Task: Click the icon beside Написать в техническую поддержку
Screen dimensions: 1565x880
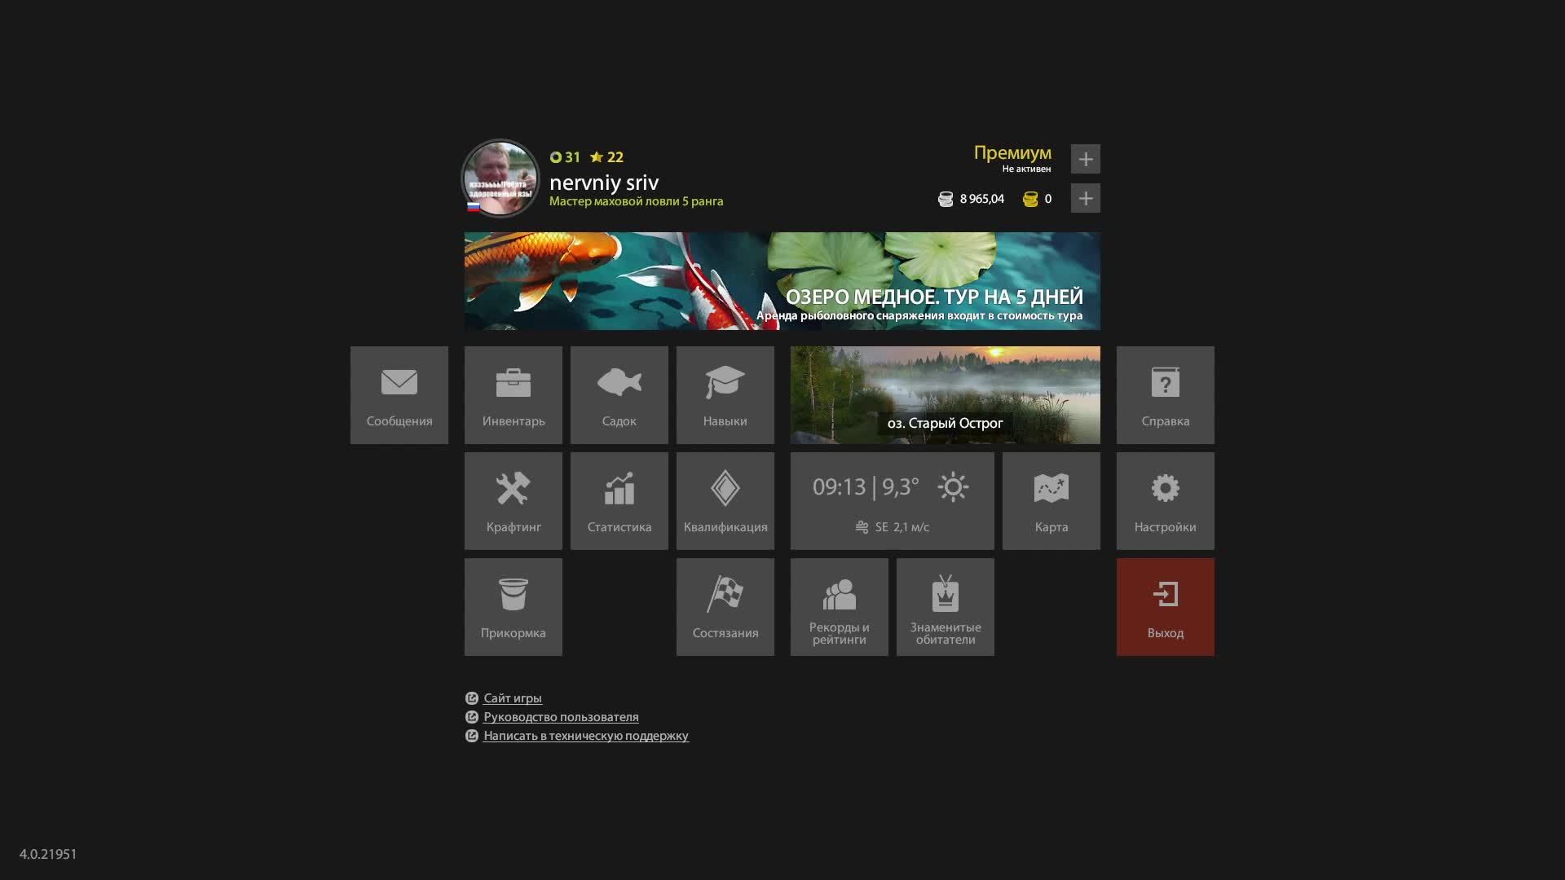Action: pyautogui.click(x=471, y=736)
